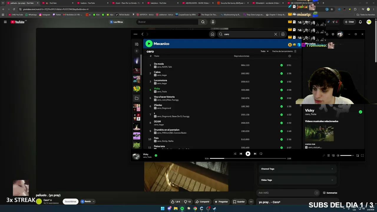377x212 pixels.
Task: Adjust the Spotify volume slider
Action: click(x=347, y=155)
